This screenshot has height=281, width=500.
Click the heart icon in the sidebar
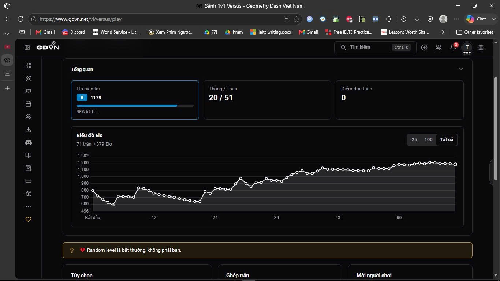click(x=28, y=219)
